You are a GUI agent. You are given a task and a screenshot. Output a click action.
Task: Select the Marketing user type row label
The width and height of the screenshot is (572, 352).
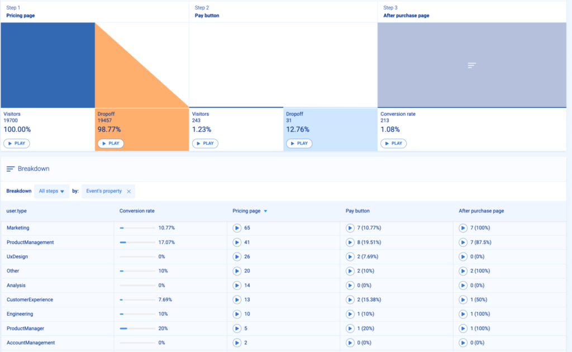(x=18, y=228)
